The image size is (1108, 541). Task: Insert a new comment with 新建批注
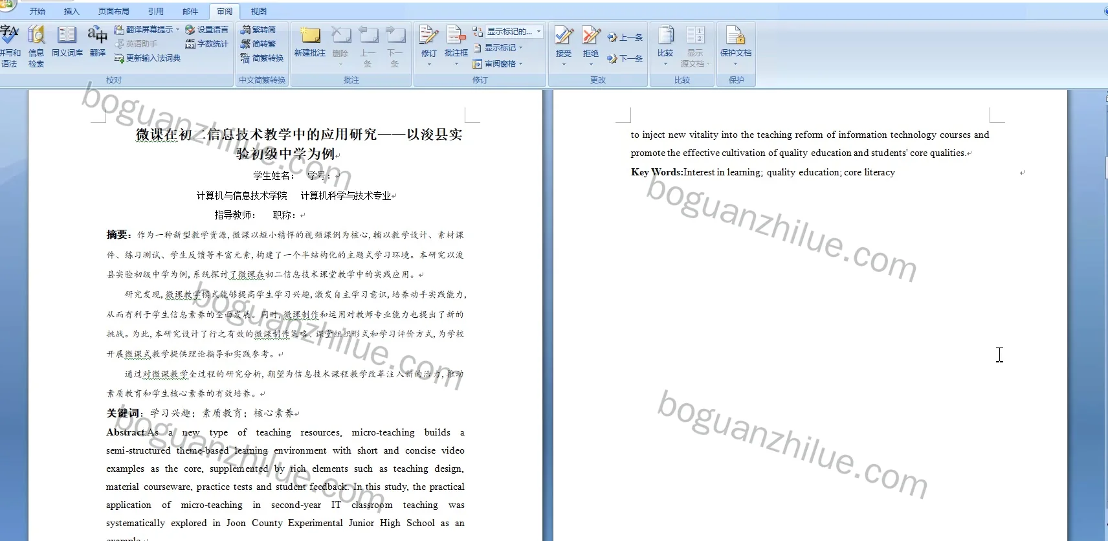pyautogui.click(x=310, y=42)
